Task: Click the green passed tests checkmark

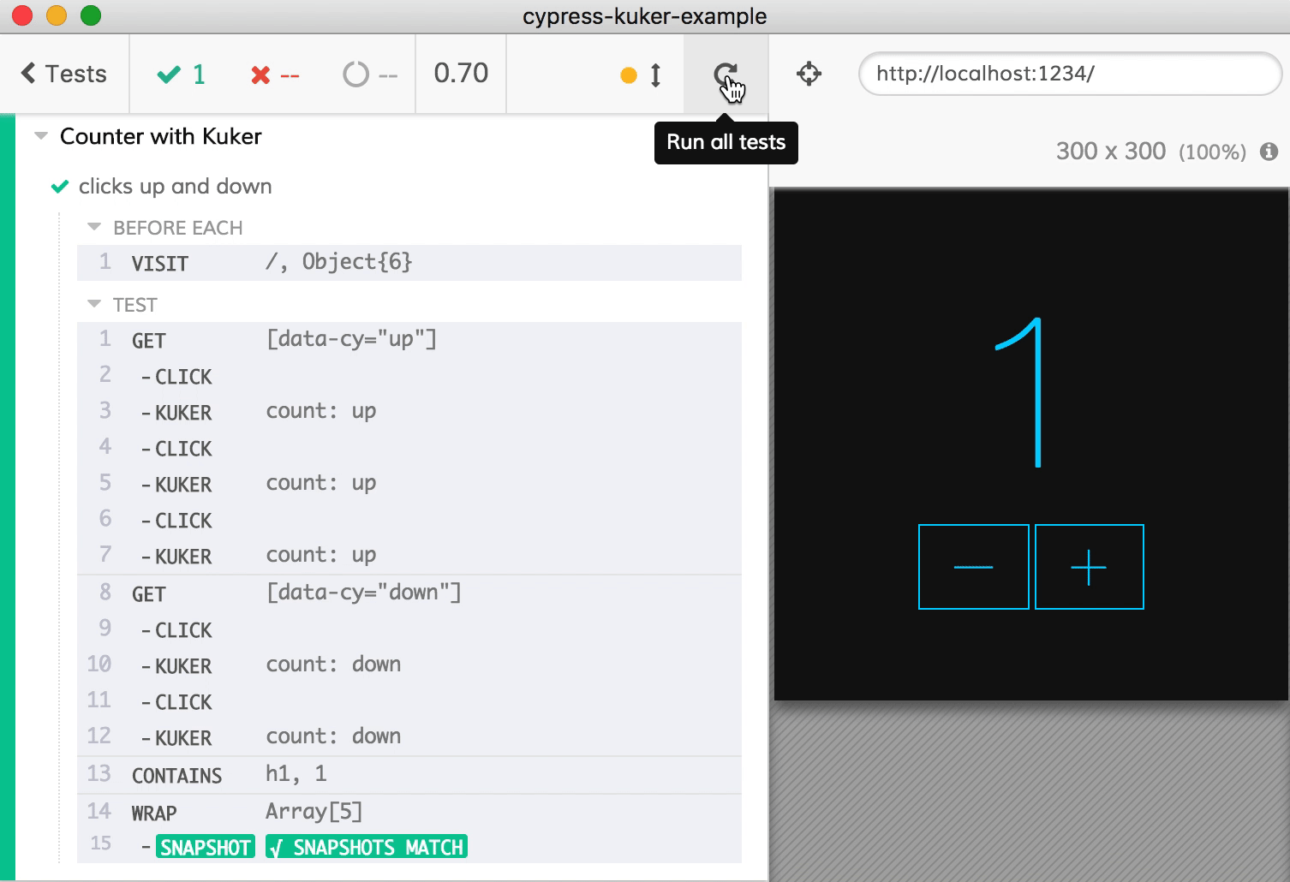Action: [170, 75]
